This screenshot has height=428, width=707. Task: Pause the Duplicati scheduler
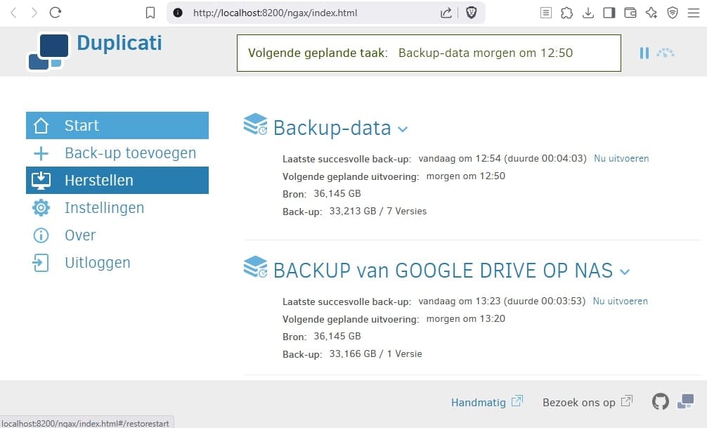coord(644,53)
